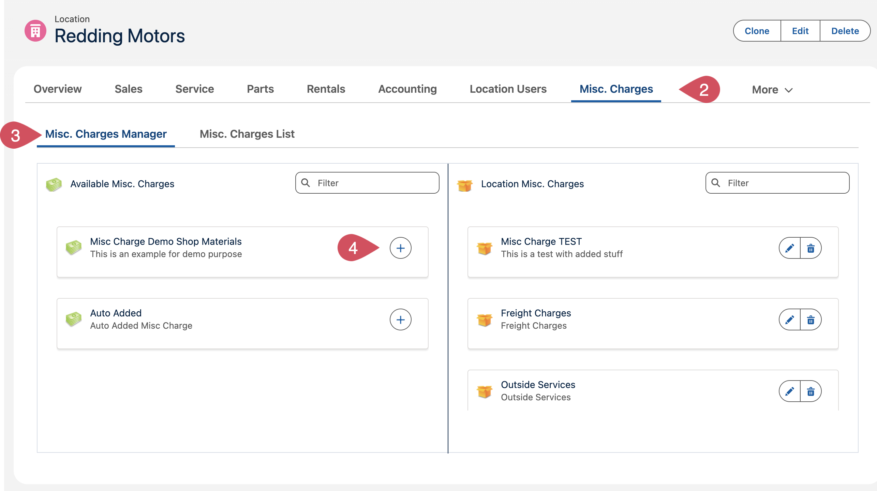Click the 'Redding Motors' heading
The height and width of the screenshot is (491, 877).
(120, 36)
